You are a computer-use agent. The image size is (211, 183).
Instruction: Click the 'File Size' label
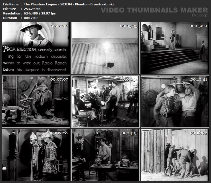click(x=9, y=9)
